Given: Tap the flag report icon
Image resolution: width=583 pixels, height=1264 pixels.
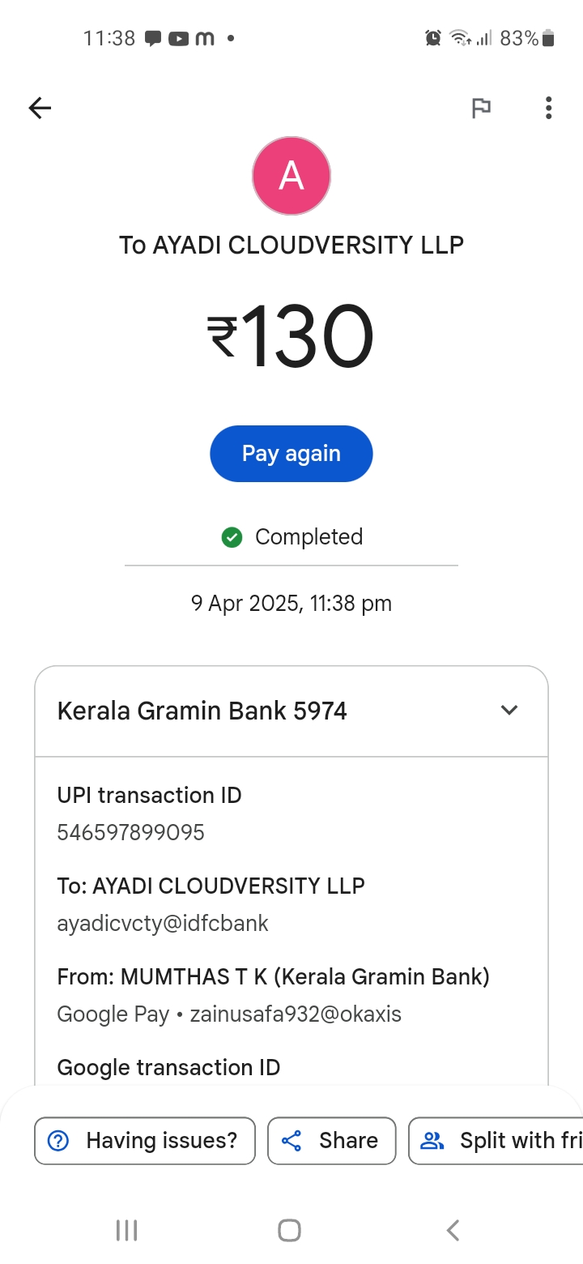Looking at the screenshot, I should point(481,108).
